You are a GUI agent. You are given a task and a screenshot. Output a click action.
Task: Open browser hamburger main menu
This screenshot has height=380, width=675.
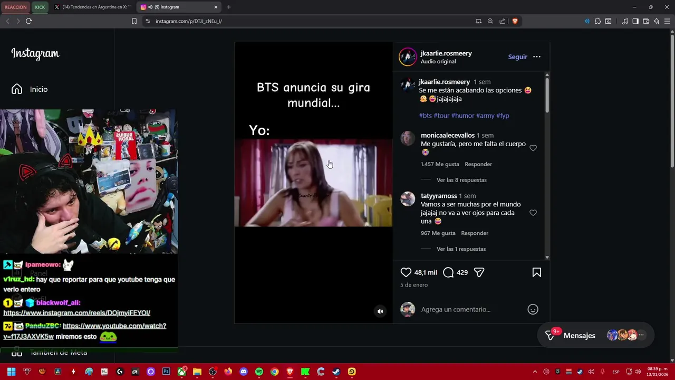click(667, 21)
